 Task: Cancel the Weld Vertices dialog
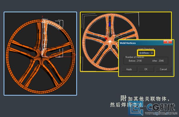coord(163,69)
